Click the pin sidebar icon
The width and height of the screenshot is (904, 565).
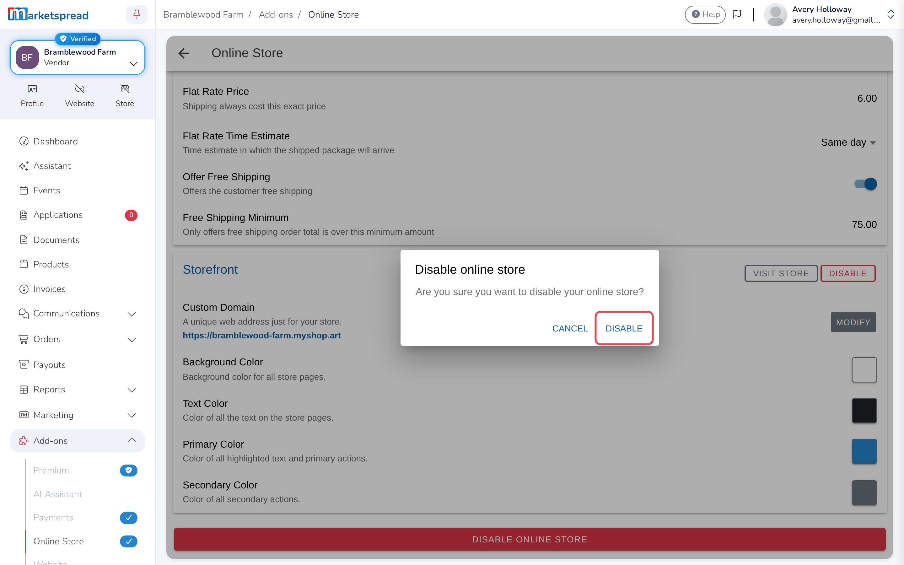point(137,14)
